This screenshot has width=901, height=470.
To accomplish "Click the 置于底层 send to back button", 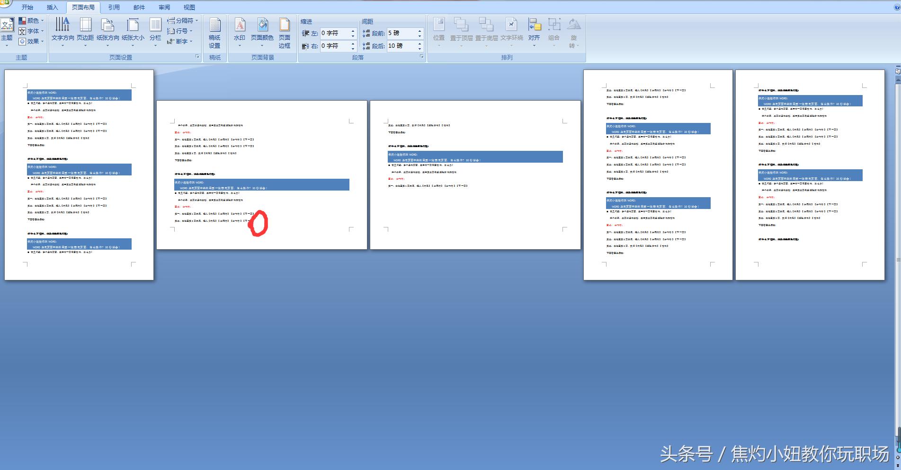I will (x=486, y=32).
